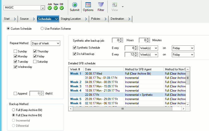Click the horizontal scroll right arrow
Screen dimensions: 209x131
[x=184, y=109]
